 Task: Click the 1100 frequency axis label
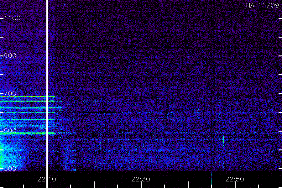[12, 18]
